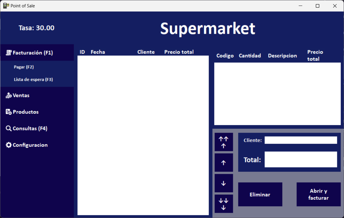Click the Facturación invoice icon in sidebar

9,53
